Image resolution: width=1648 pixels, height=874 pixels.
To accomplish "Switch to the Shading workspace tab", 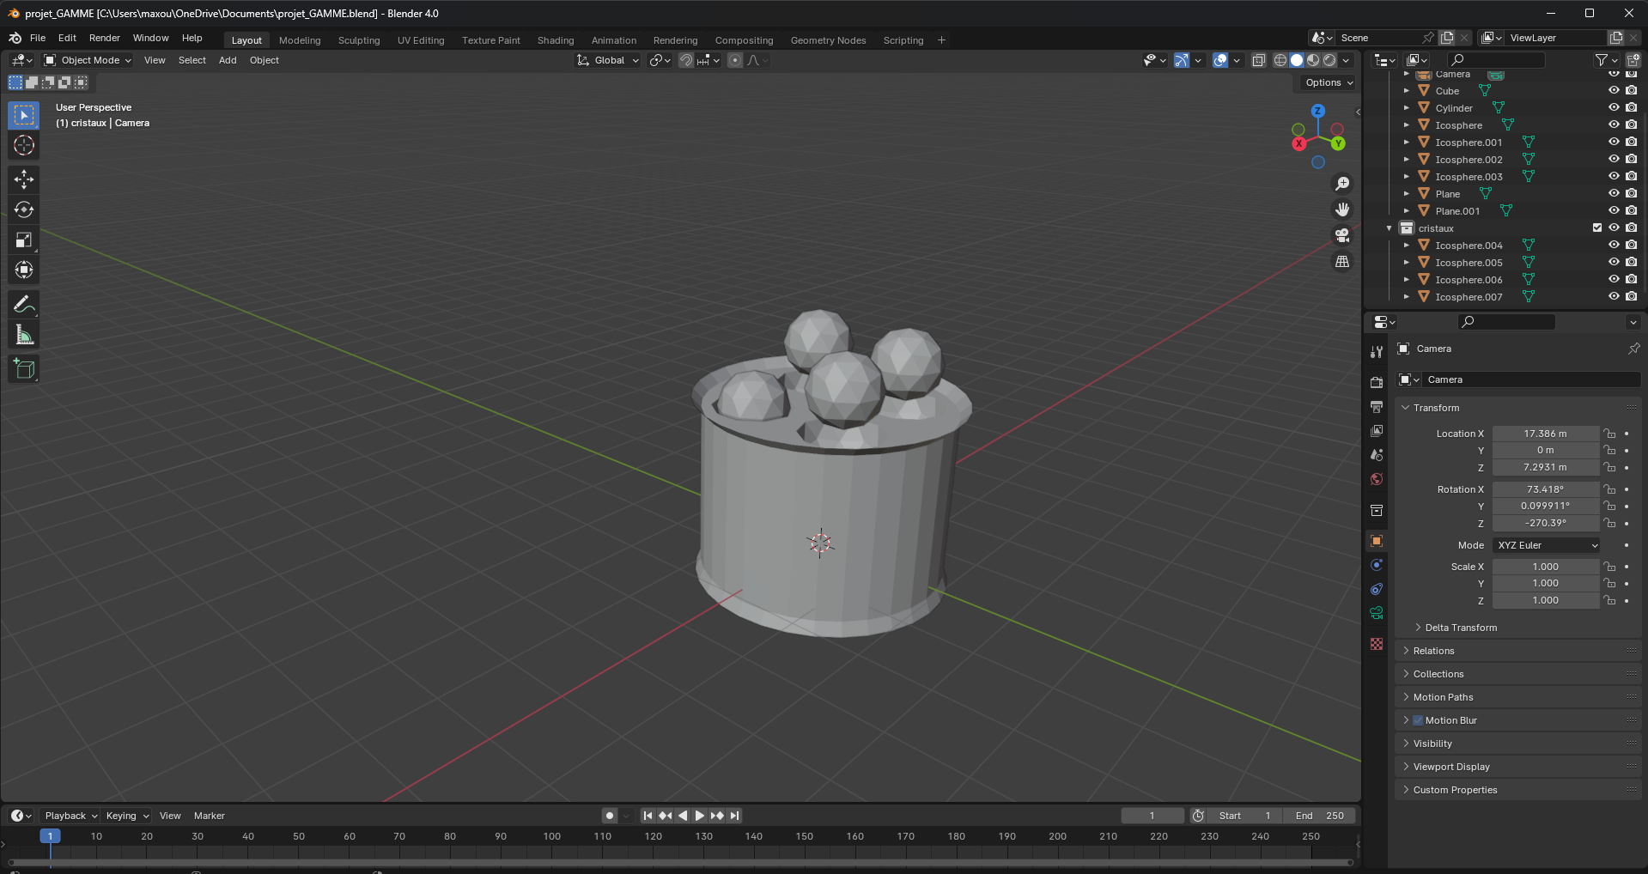I will (555, 40).
